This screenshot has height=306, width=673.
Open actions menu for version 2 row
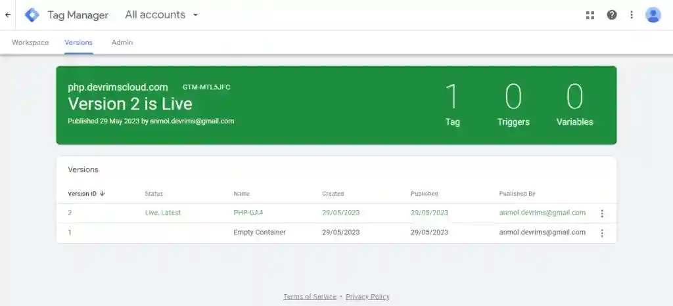point(602,213)
